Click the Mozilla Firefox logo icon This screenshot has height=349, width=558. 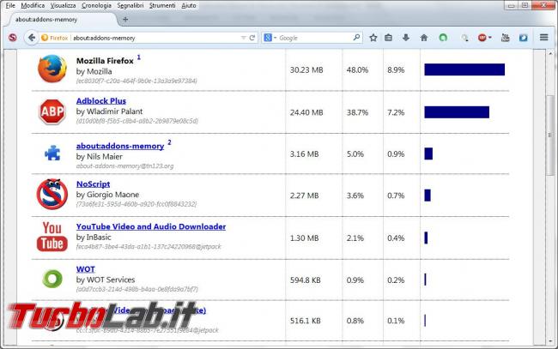point(52,69)
